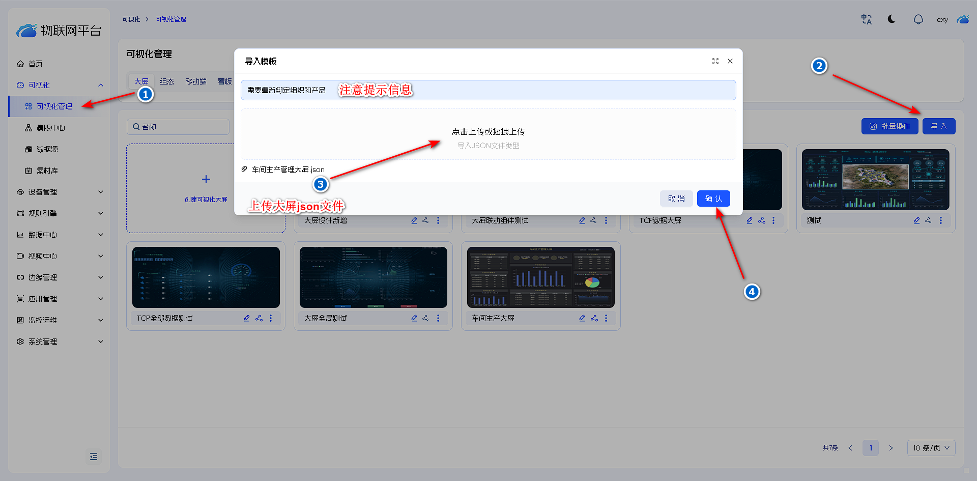977x481 pixels.
Task: Click the 取消 button
Action: [x=676, y=199]
